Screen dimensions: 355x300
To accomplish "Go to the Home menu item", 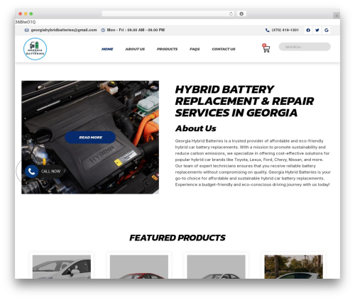I will click(x=107, y=49).
